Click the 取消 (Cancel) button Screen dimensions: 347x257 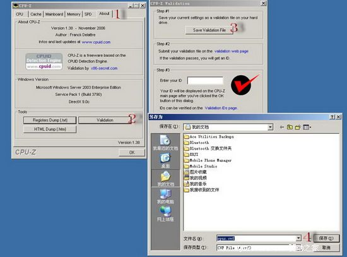click(x=326, y=248)
